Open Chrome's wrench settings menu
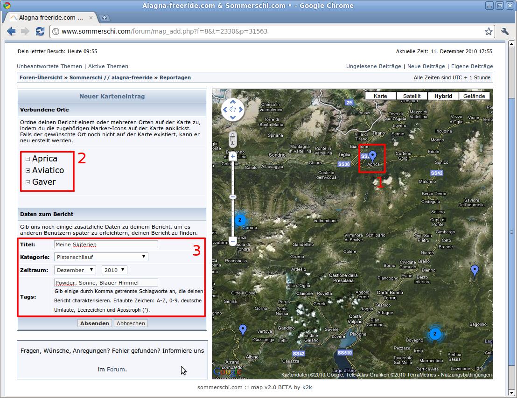The height and width of the screenshot is (398, 517). tap(505, 31)
